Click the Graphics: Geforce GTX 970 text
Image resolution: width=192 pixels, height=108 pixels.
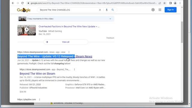[x=85, y=84]
